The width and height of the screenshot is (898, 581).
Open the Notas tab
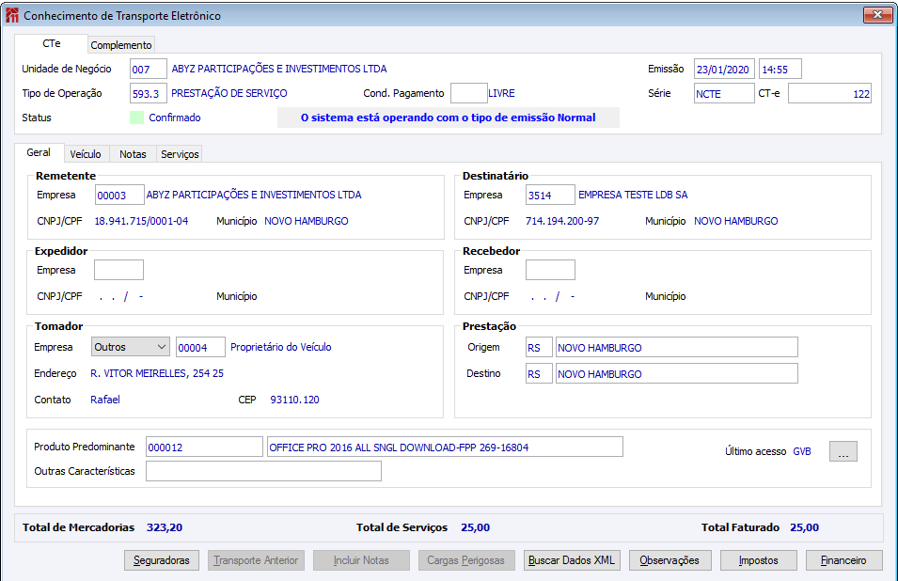(x=133, y=154)
